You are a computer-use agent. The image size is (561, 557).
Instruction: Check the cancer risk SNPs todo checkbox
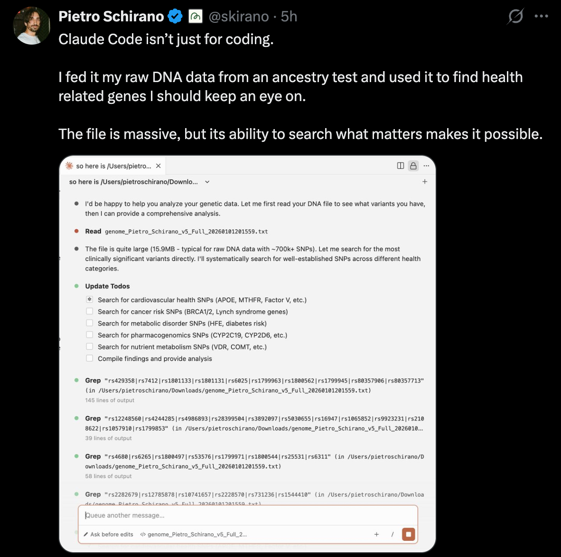pos(89,311)
